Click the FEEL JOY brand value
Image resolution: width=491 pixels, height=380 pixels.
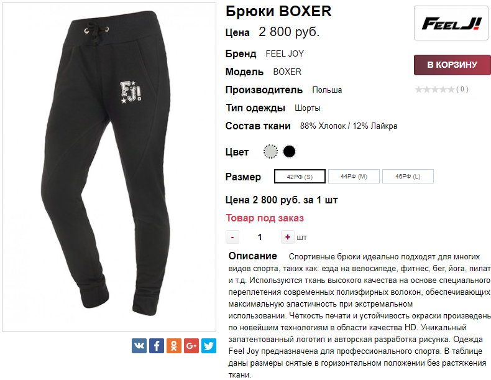tap(285, 54)
